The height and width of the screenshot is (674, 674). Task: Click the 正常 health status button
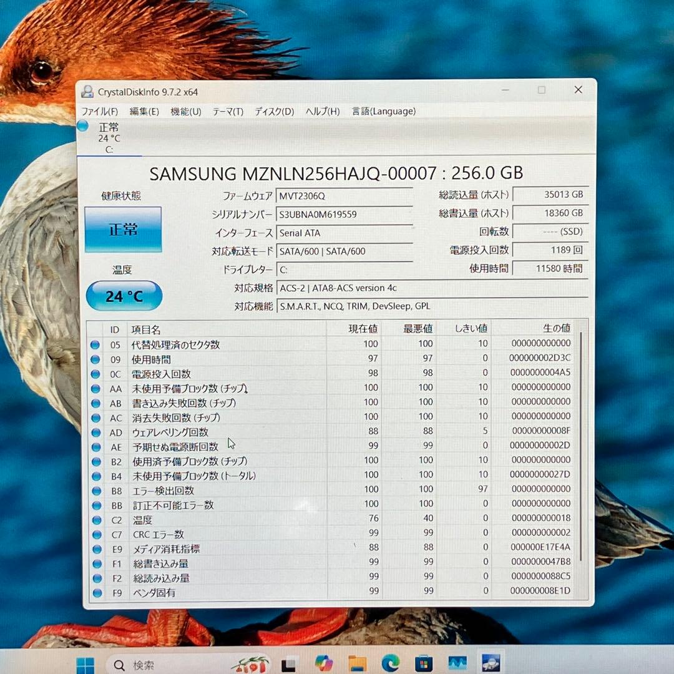point(123,229)
